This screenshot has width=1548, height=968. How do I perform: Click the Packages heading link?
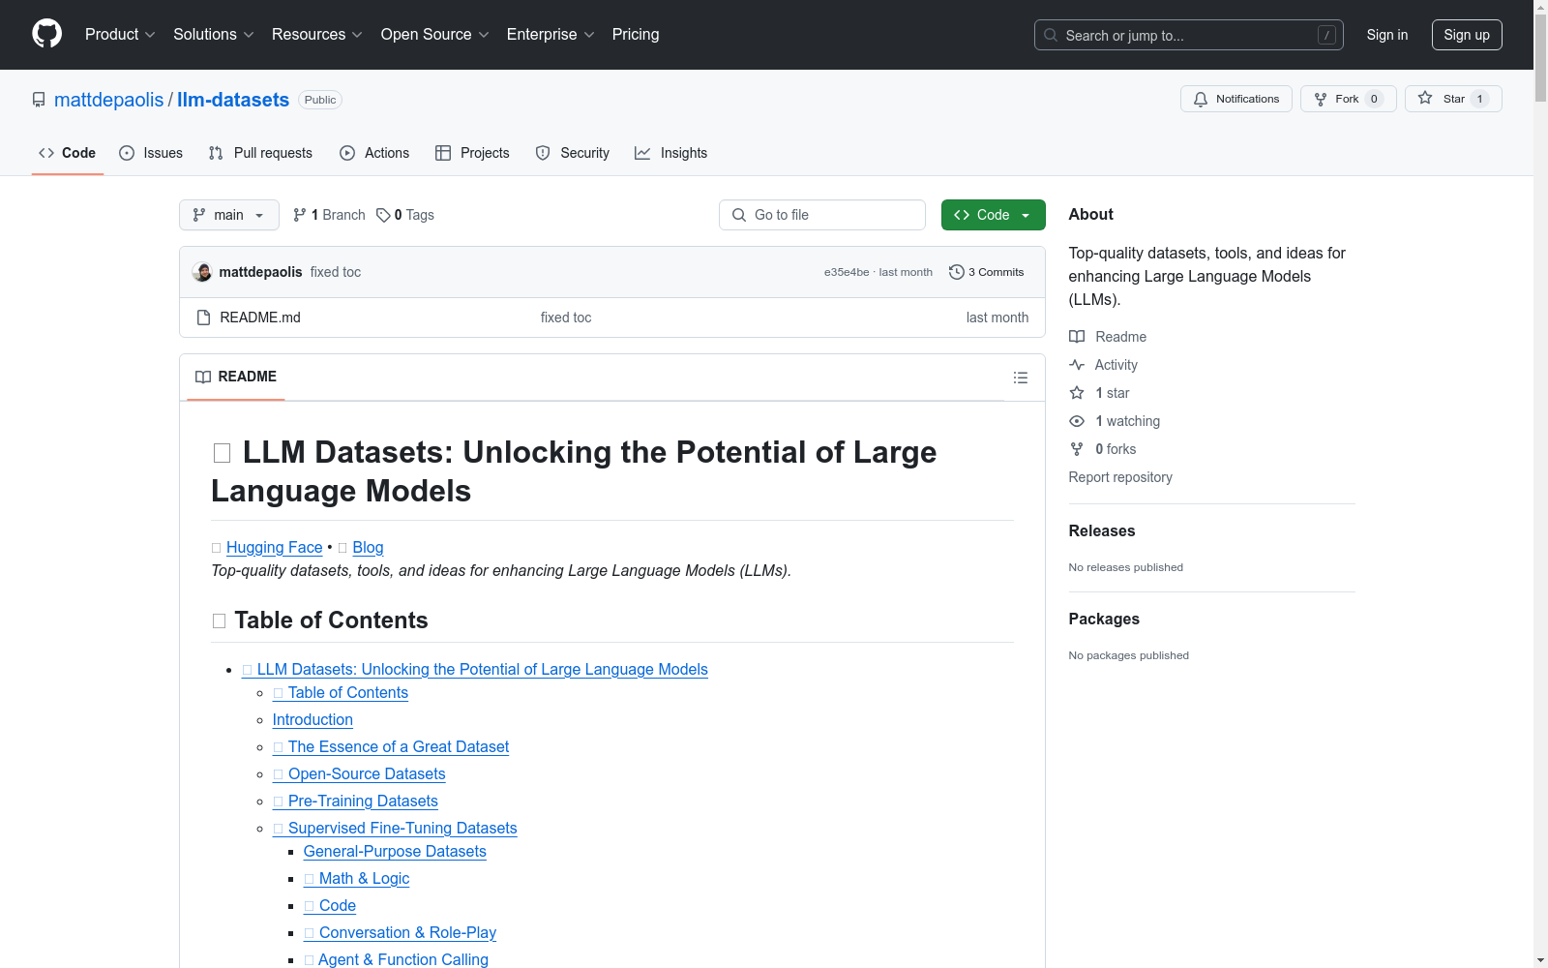click(x=1104, y=619)
